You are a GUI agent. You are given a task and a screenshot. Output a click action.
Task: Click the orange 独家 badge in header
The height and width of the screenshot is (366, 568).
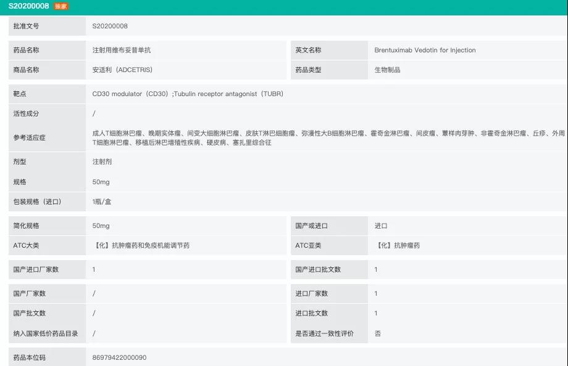[61, 6]
